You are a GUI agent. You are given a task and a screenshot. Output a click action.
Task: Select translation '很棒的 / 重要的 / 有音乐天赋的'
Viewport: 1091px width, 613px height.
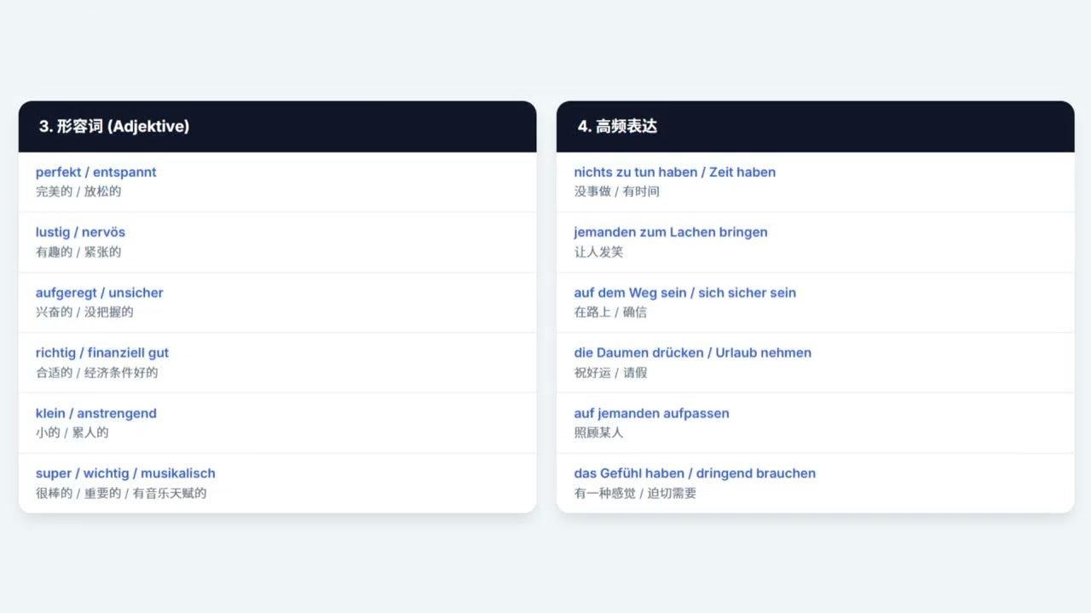121,493
